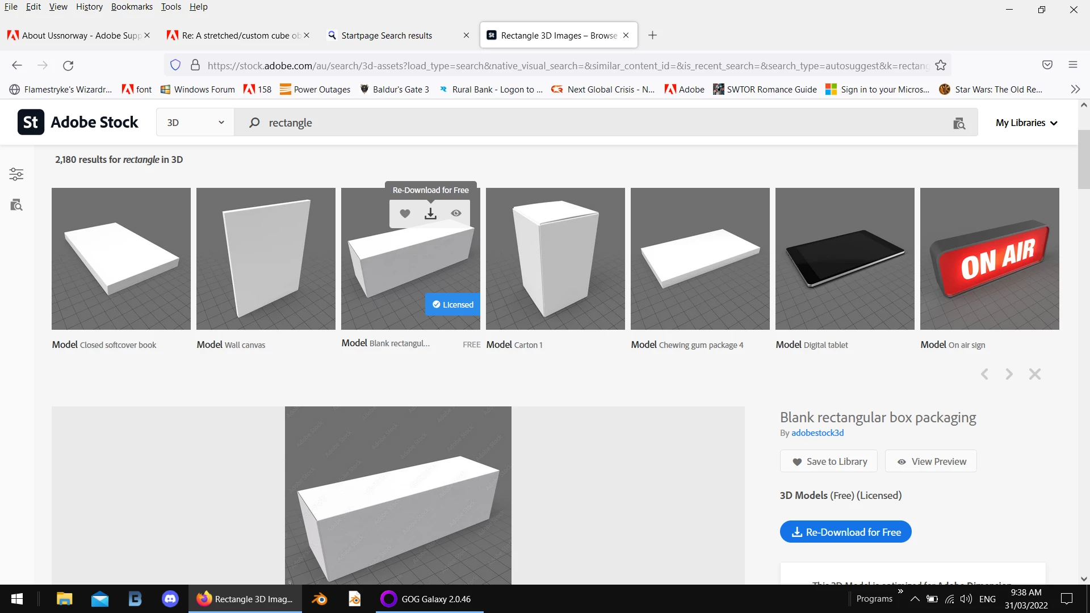Image resolution: width=1090 pixels, height=613 pixels.
Task: Toggle preview eye icon on hovered thumbnail
Action: (456, 213)
